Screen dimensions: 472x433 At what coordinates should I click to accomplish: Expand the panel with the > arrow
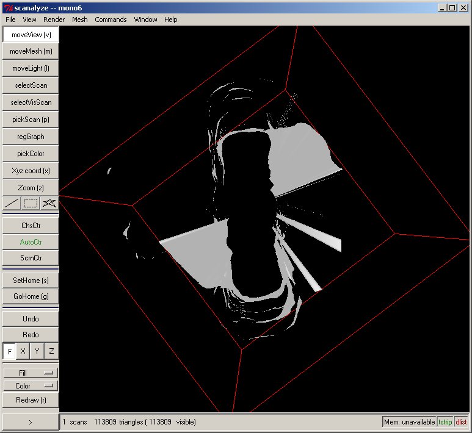coord(31,421)
